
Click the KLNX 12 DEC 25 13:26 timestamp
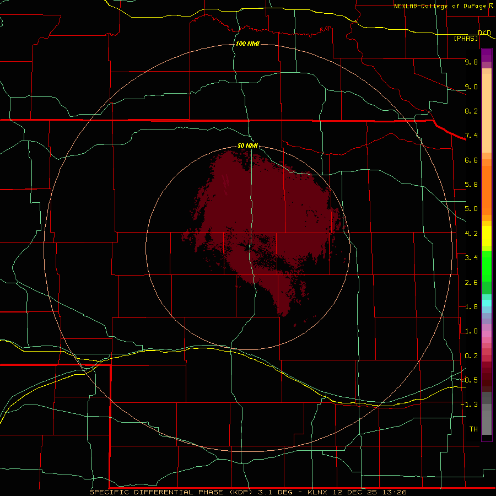357,492
